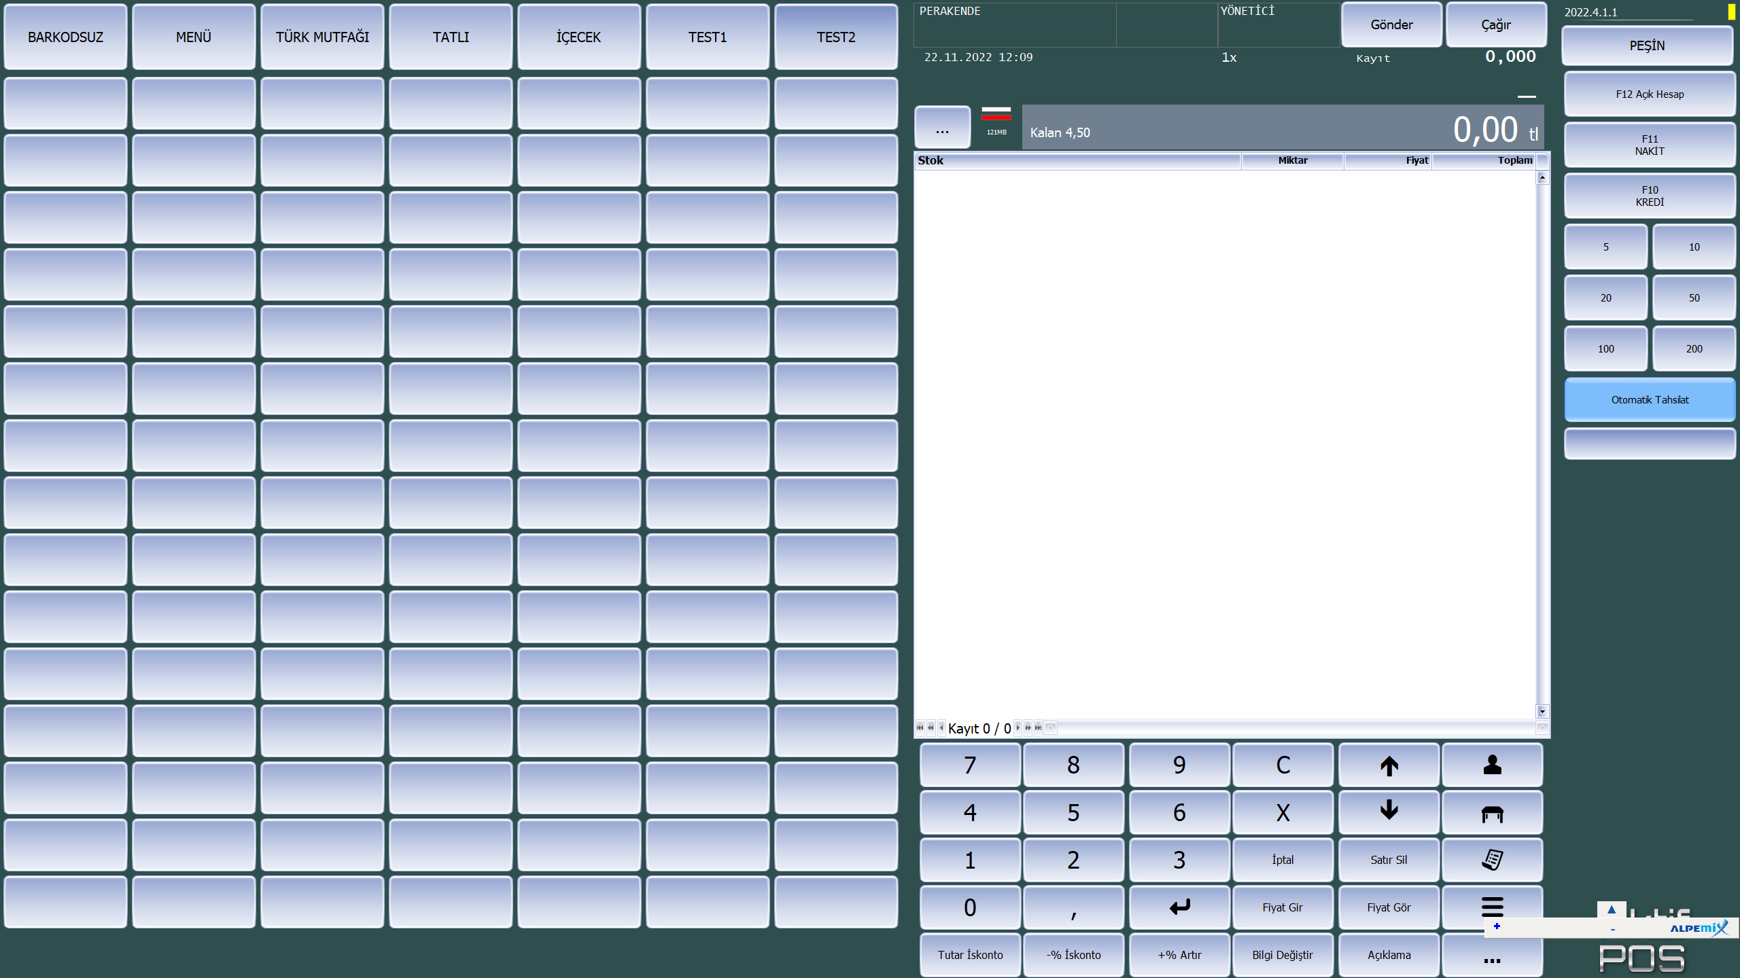Select the TATLI category
The image size is (1740, 978).
[451, 37]
